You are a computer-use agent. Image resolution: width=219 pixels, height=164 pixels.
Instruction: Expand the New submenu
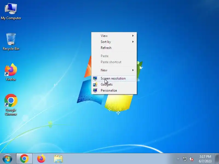pos(114,70)
